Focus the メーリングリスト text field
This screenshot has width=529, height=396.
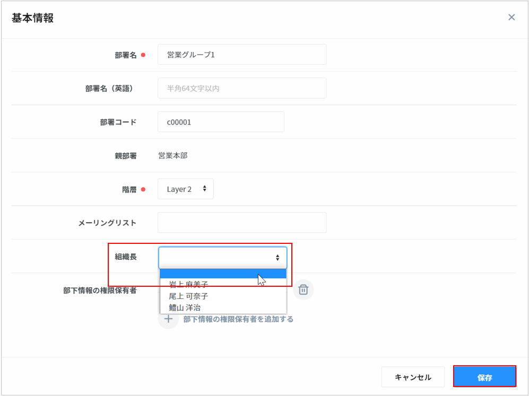241,223
